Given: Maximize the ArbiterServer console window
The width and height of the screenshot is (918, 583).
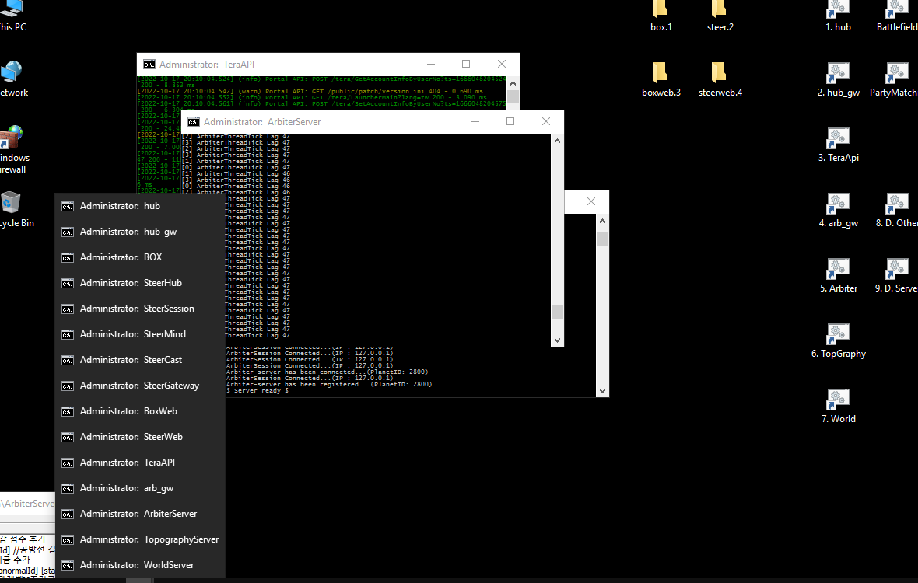Looking at the screenshot, I should coord(510,121).
